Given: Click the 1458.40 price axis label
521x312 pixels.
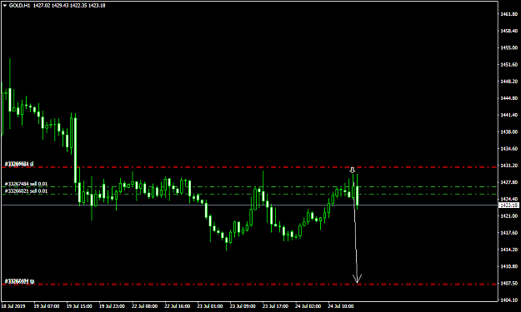Looking at the screenshot, I should pyautogui.click(x=508, y=31).
